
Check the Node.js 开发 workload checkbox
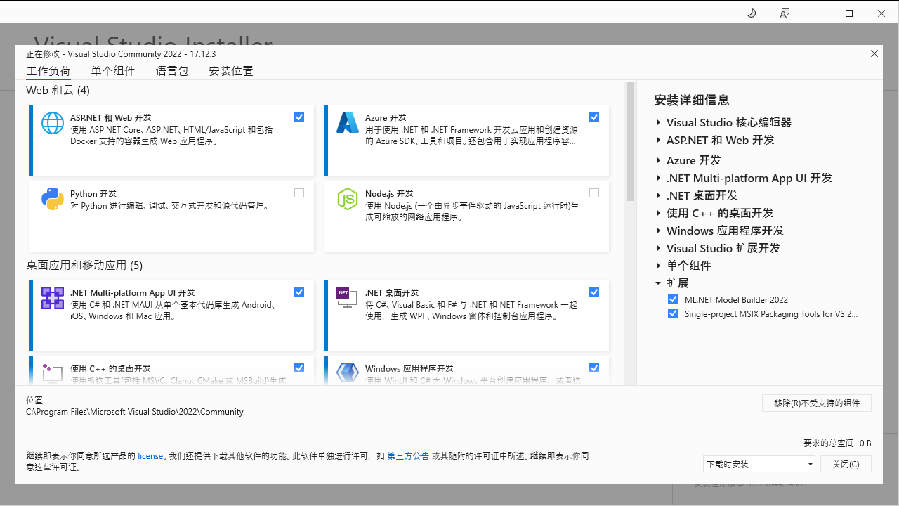tap(594, 193)
